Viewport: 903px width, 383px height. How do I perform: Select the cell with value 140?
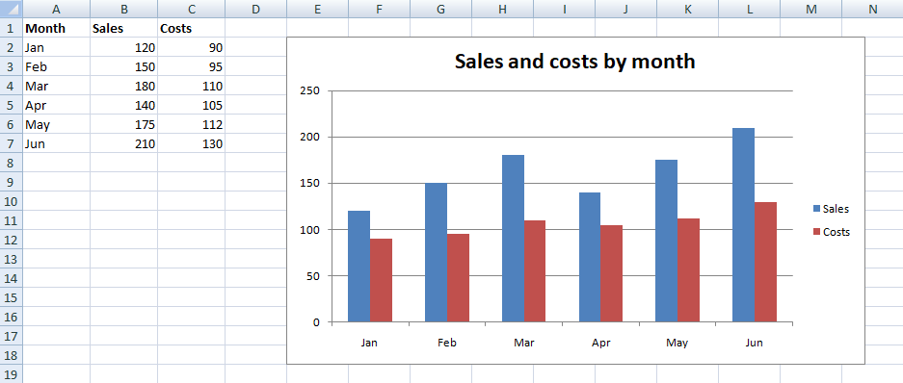123,105
